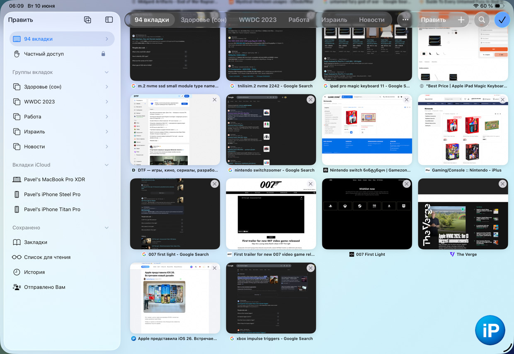Open the three-dots more options menu
Viewport: 514px width, 354px height.
click(405, 20)
